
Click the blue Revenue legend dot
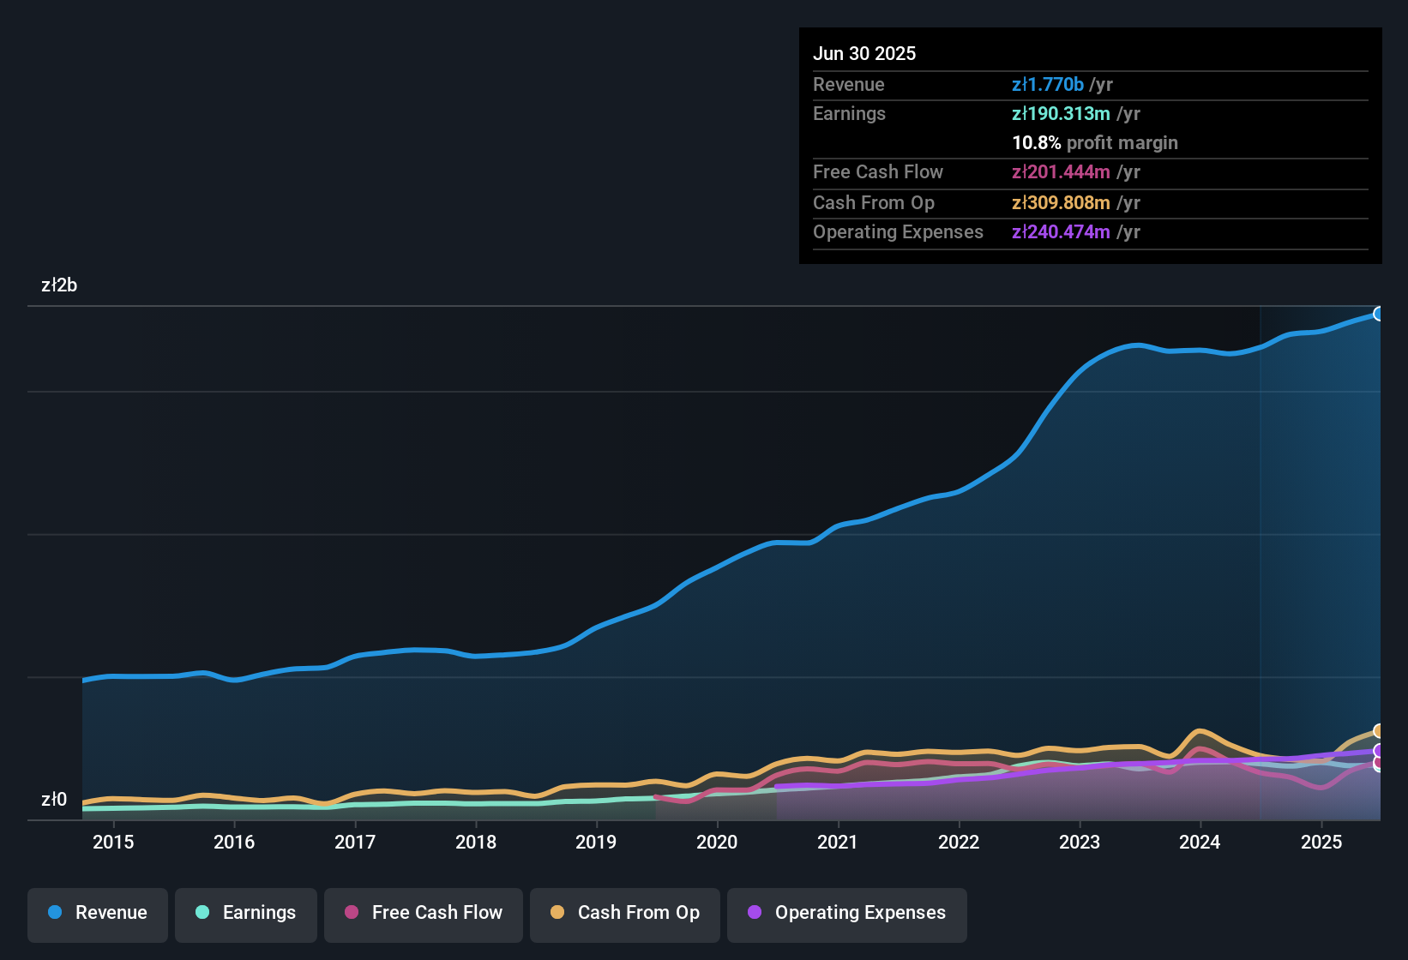55,913
